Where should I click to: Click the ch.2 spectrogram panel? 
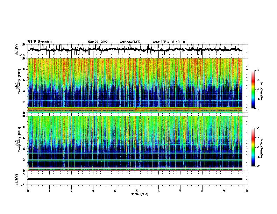135,143
